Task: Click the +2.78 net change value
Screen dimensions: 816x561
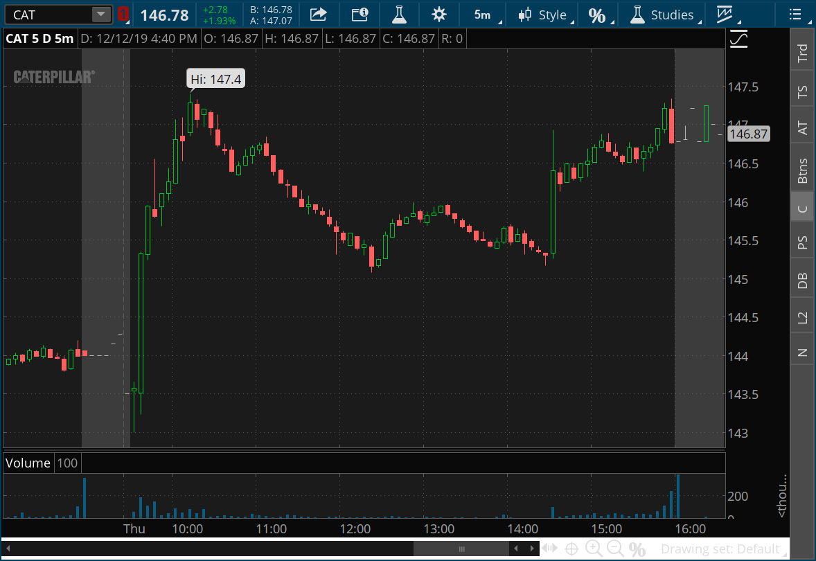Action: [215, 10]
